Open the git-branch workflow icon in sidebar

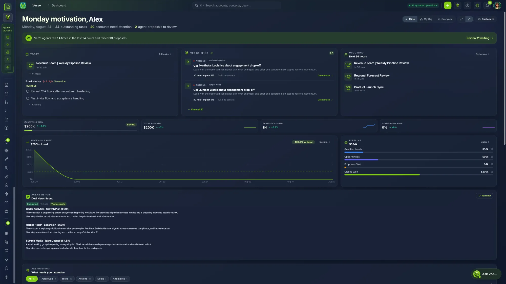point(7,102)
